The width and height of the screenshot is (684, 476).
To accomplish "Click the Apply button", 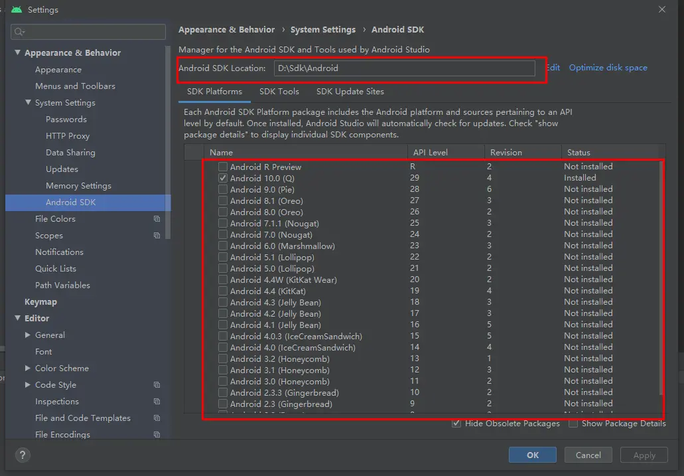I will [644, 455].
